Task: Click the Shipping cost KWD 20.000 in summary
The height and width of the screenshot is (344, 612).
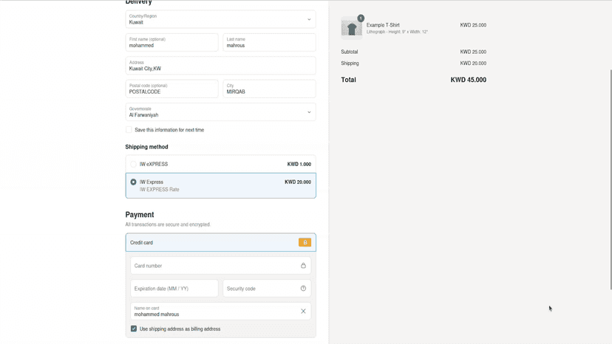Action: pos(473,63)
